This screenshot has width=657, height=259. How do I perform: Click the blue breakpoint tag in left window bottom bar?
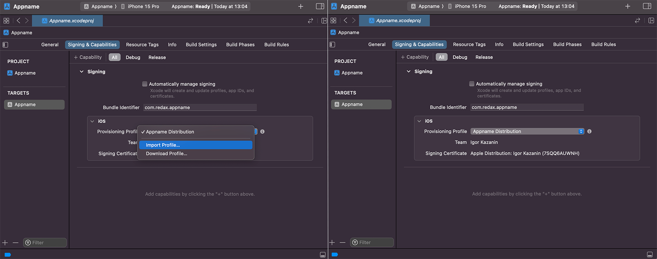(8, 255)
